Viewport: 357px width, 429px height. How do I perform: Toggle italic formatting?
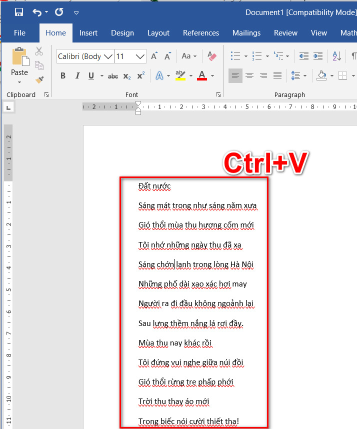pyautogui.click(x=77, y=75)
